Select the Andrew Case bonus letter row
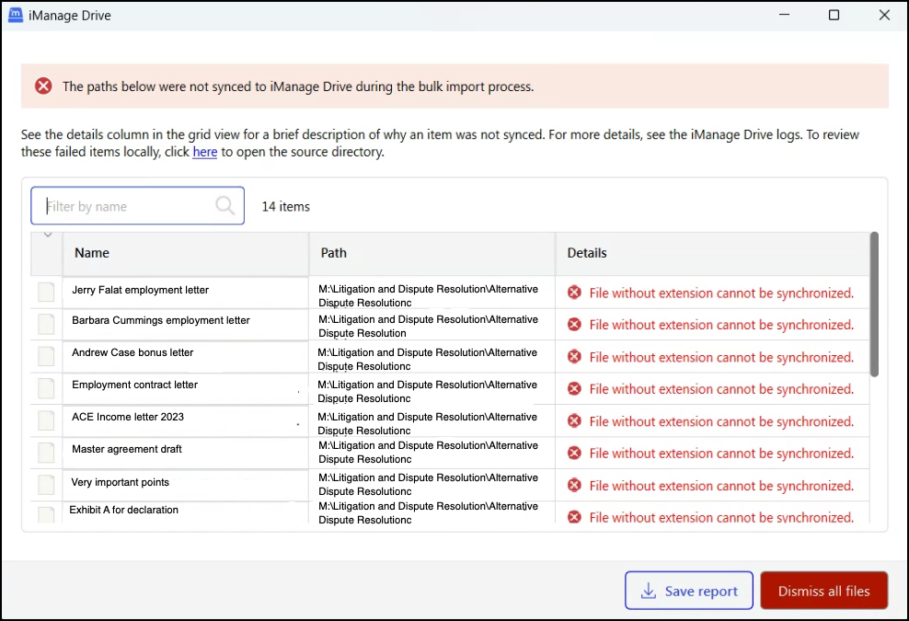 [x=46, y=356]
